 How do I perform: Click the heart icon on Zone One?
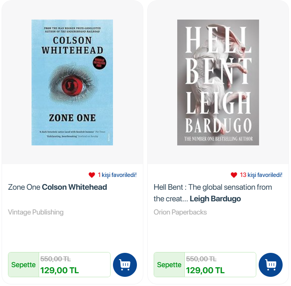coord(92,175)
